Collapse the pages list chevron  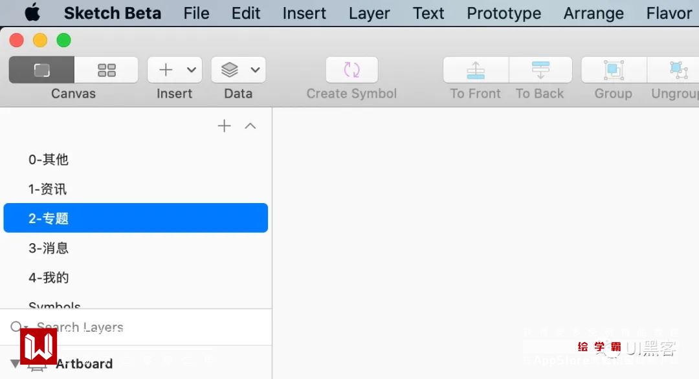tap(250, 126)
